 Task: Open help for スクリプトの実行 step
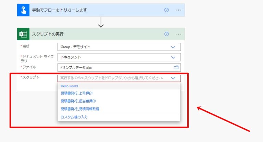[166, 34]
